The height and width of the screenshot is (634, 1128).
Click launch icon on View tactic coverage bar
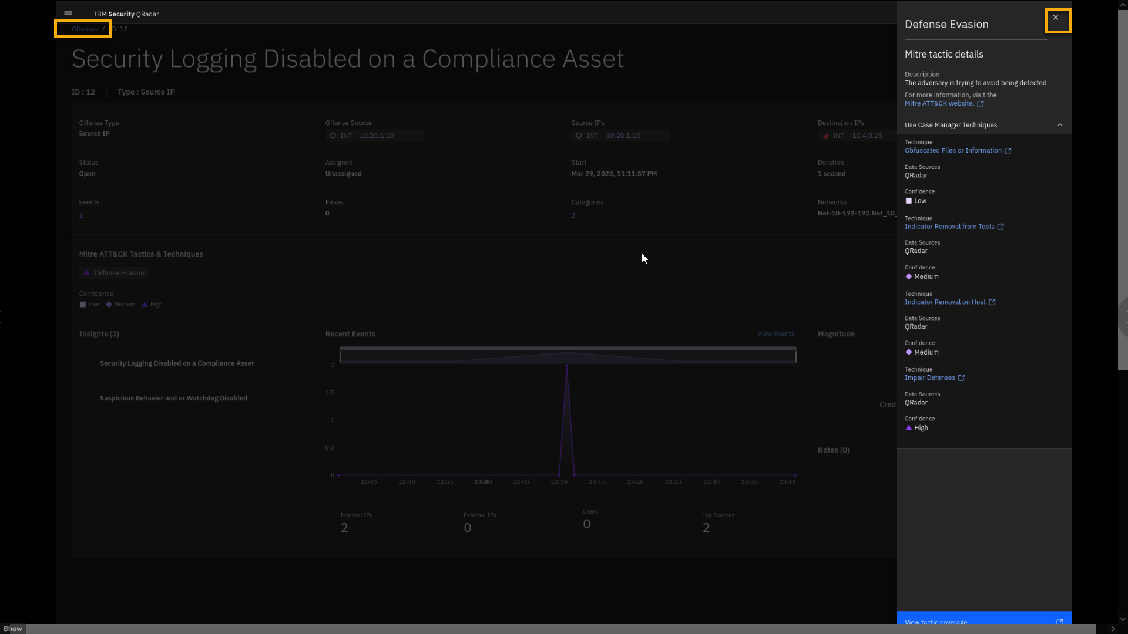[x=1060, y=622]
